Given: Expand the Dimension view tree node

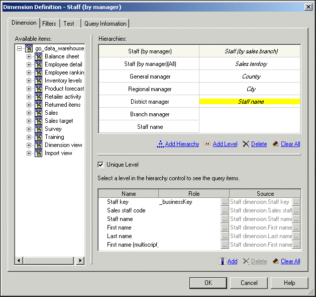Looking at the screenshot, I should [x=29, y=145].
